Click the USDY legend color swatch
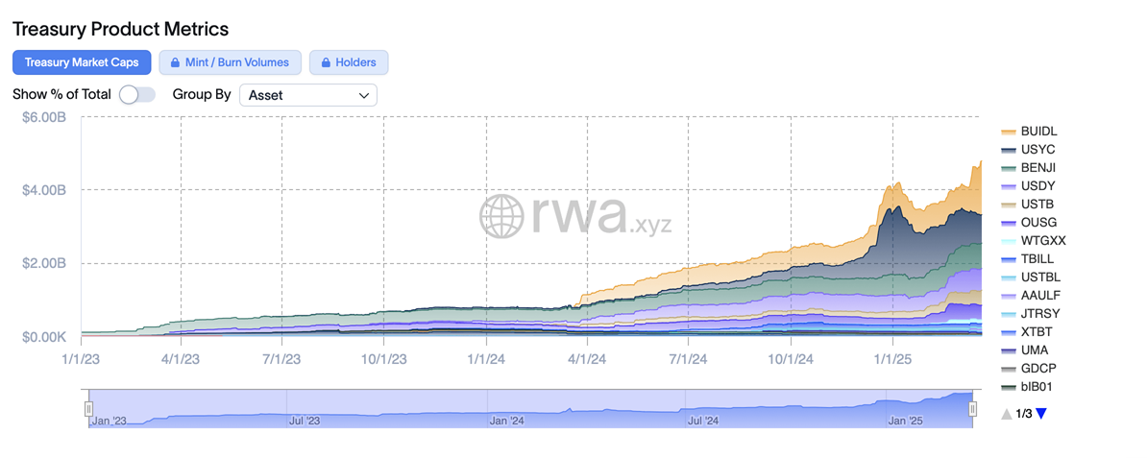This screenshot has width=1147, height=458. tap(1009, 186)
